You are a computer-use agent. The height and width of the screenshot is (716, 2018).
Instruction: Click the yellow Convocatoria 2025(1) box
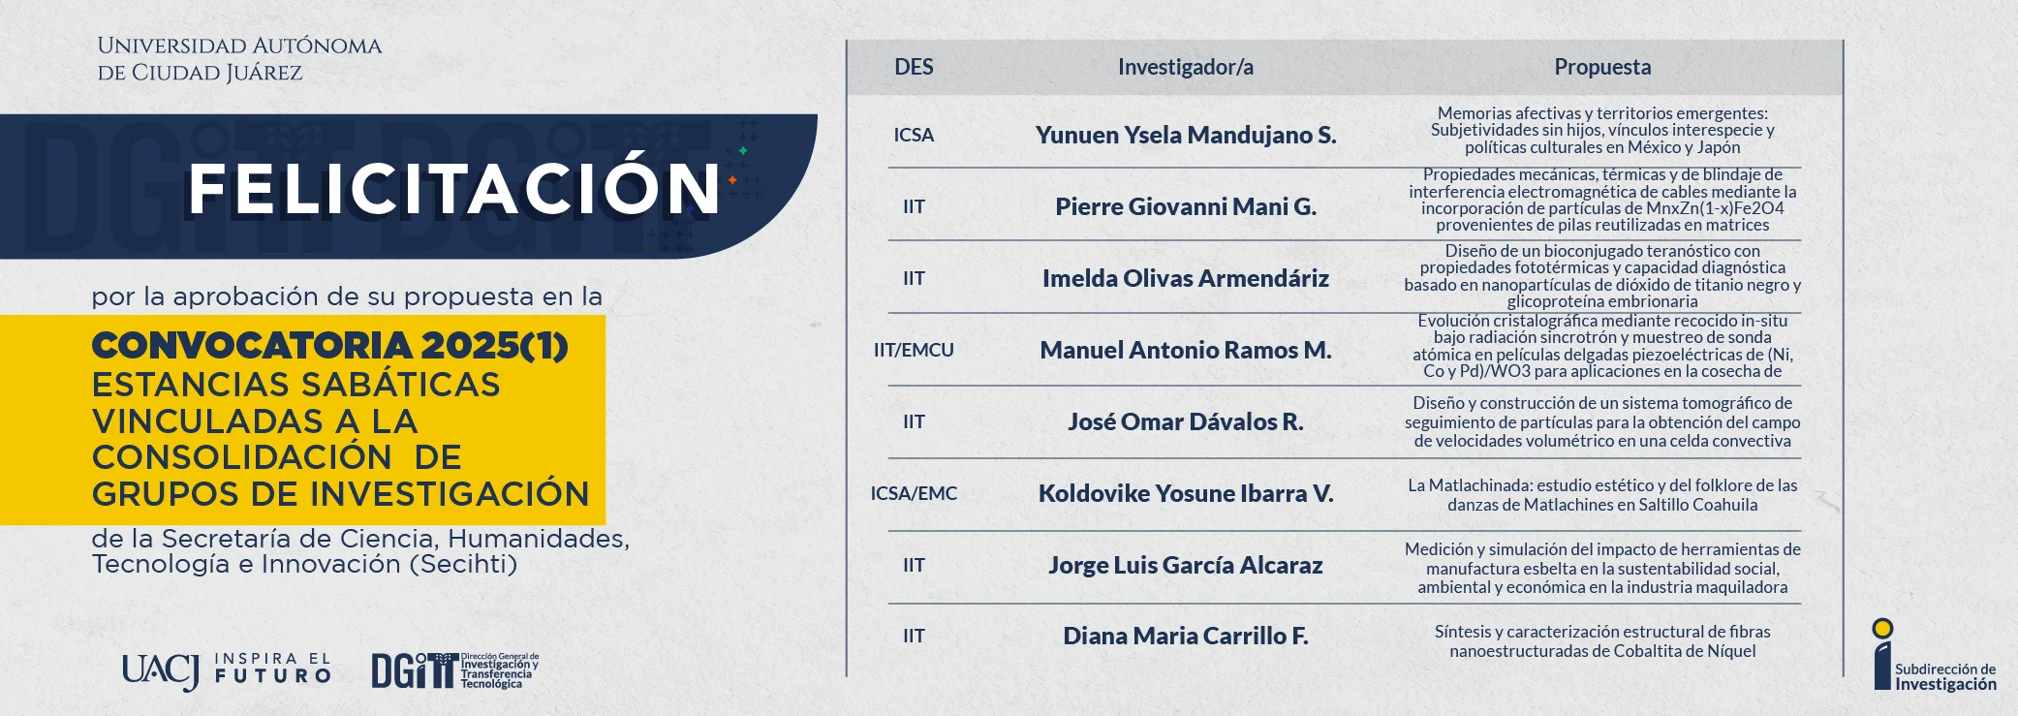click(302, 420)
